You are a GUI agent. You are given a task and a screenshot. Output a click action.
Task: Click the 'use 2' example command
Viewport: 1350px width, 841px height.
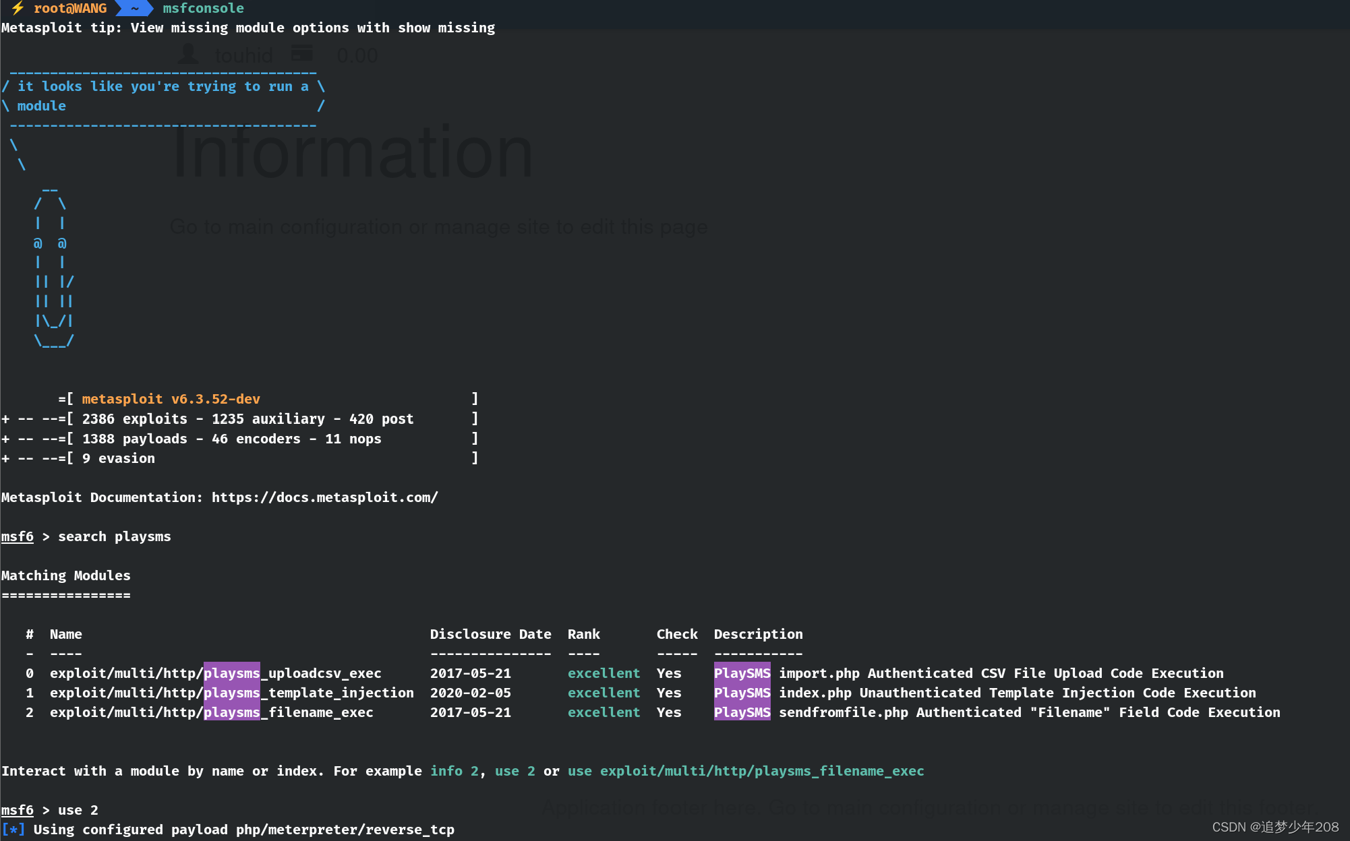click(x=515, y=771)
